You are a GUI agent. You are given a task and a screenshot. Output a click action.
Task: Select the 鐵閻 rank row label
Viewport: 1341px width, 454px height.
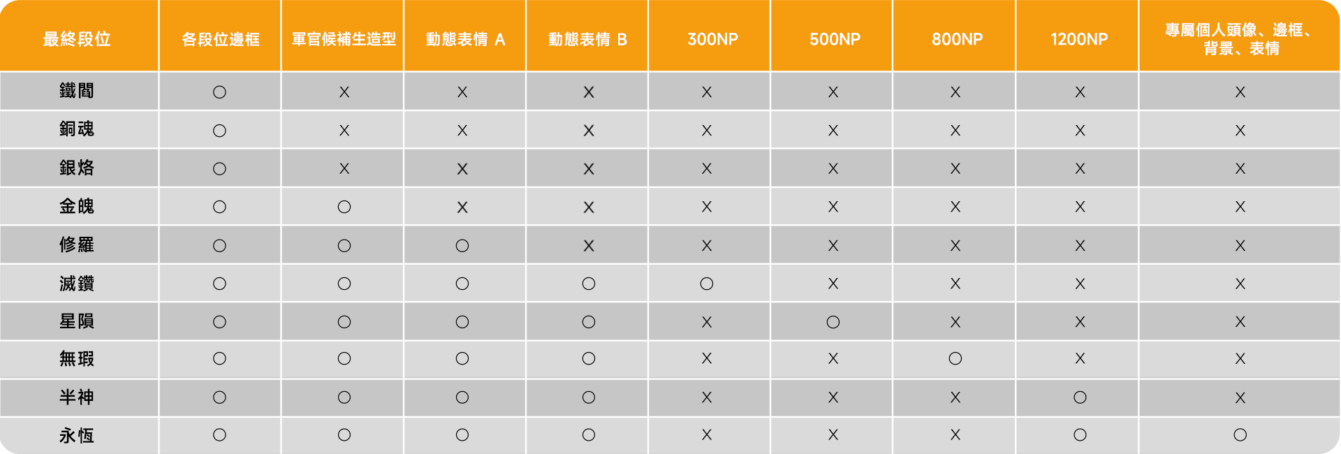point(77,91)
